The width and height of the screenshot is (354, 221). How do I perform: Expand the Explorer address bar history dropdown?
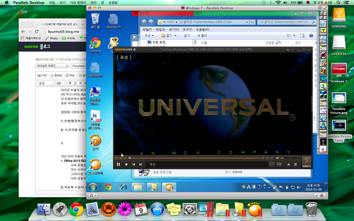247,22
